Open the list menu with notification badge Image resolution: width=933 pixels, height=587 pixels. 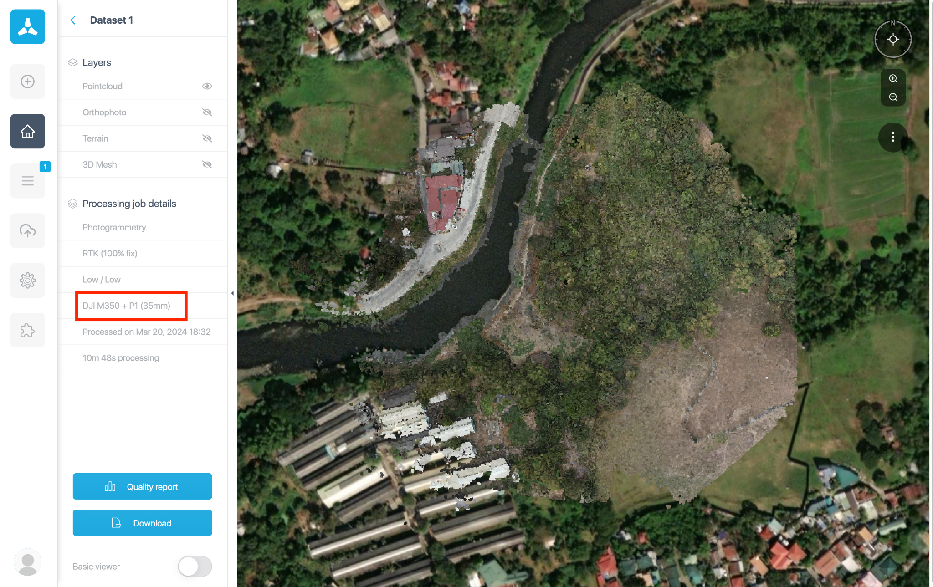[28, 181]
